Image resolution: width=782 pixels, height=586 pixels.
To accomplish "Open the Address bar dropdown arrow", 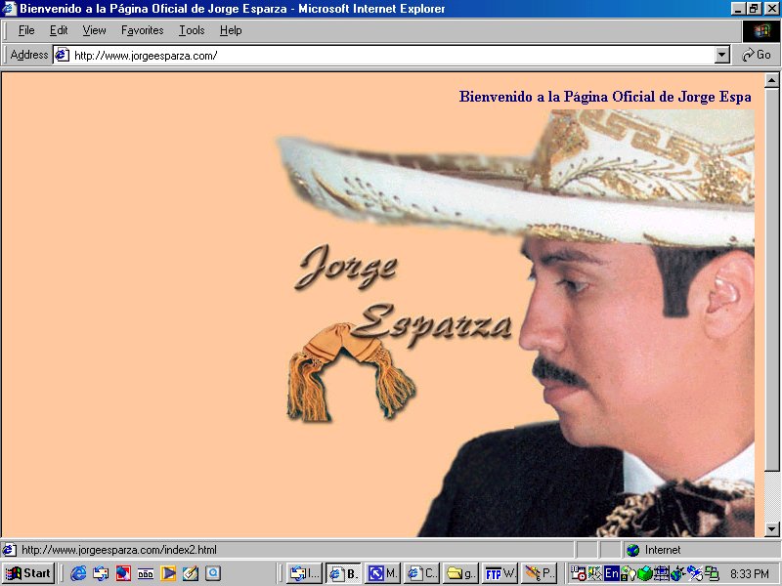I will pyautogui.click(x=722, y=56).
